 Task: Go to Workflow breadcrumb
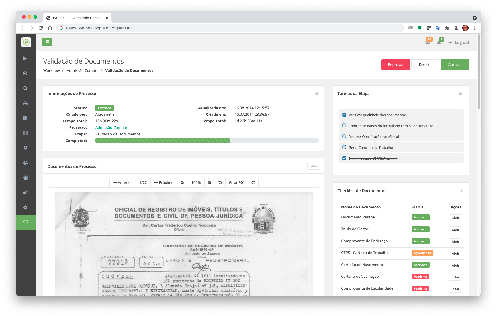(52, 71)
